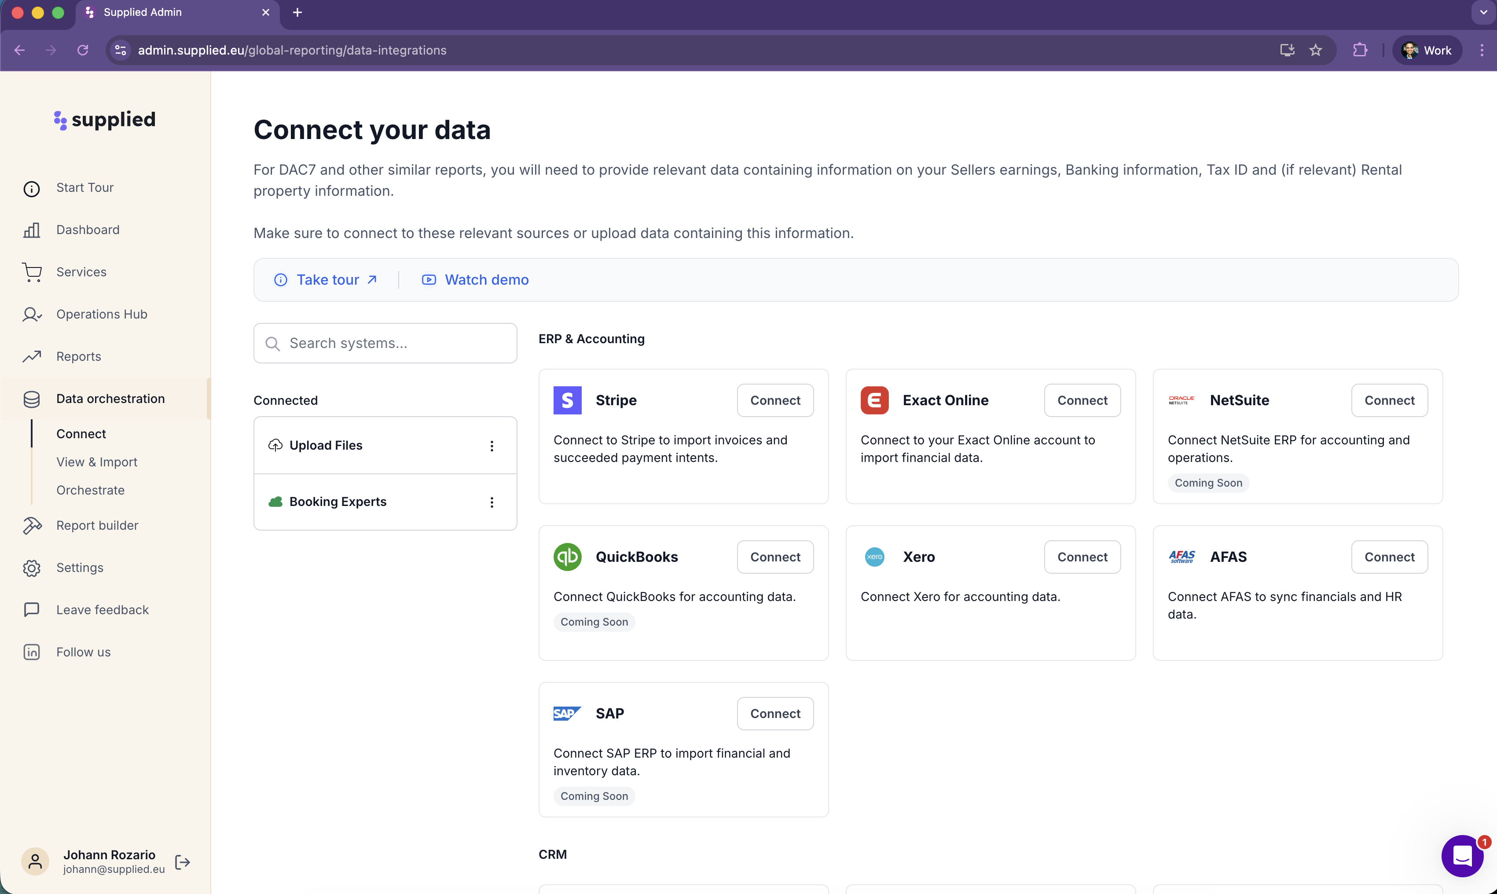Screen dimensions: 1497x894
Task: Open a new browser tab
Action: tap(297, 12)
